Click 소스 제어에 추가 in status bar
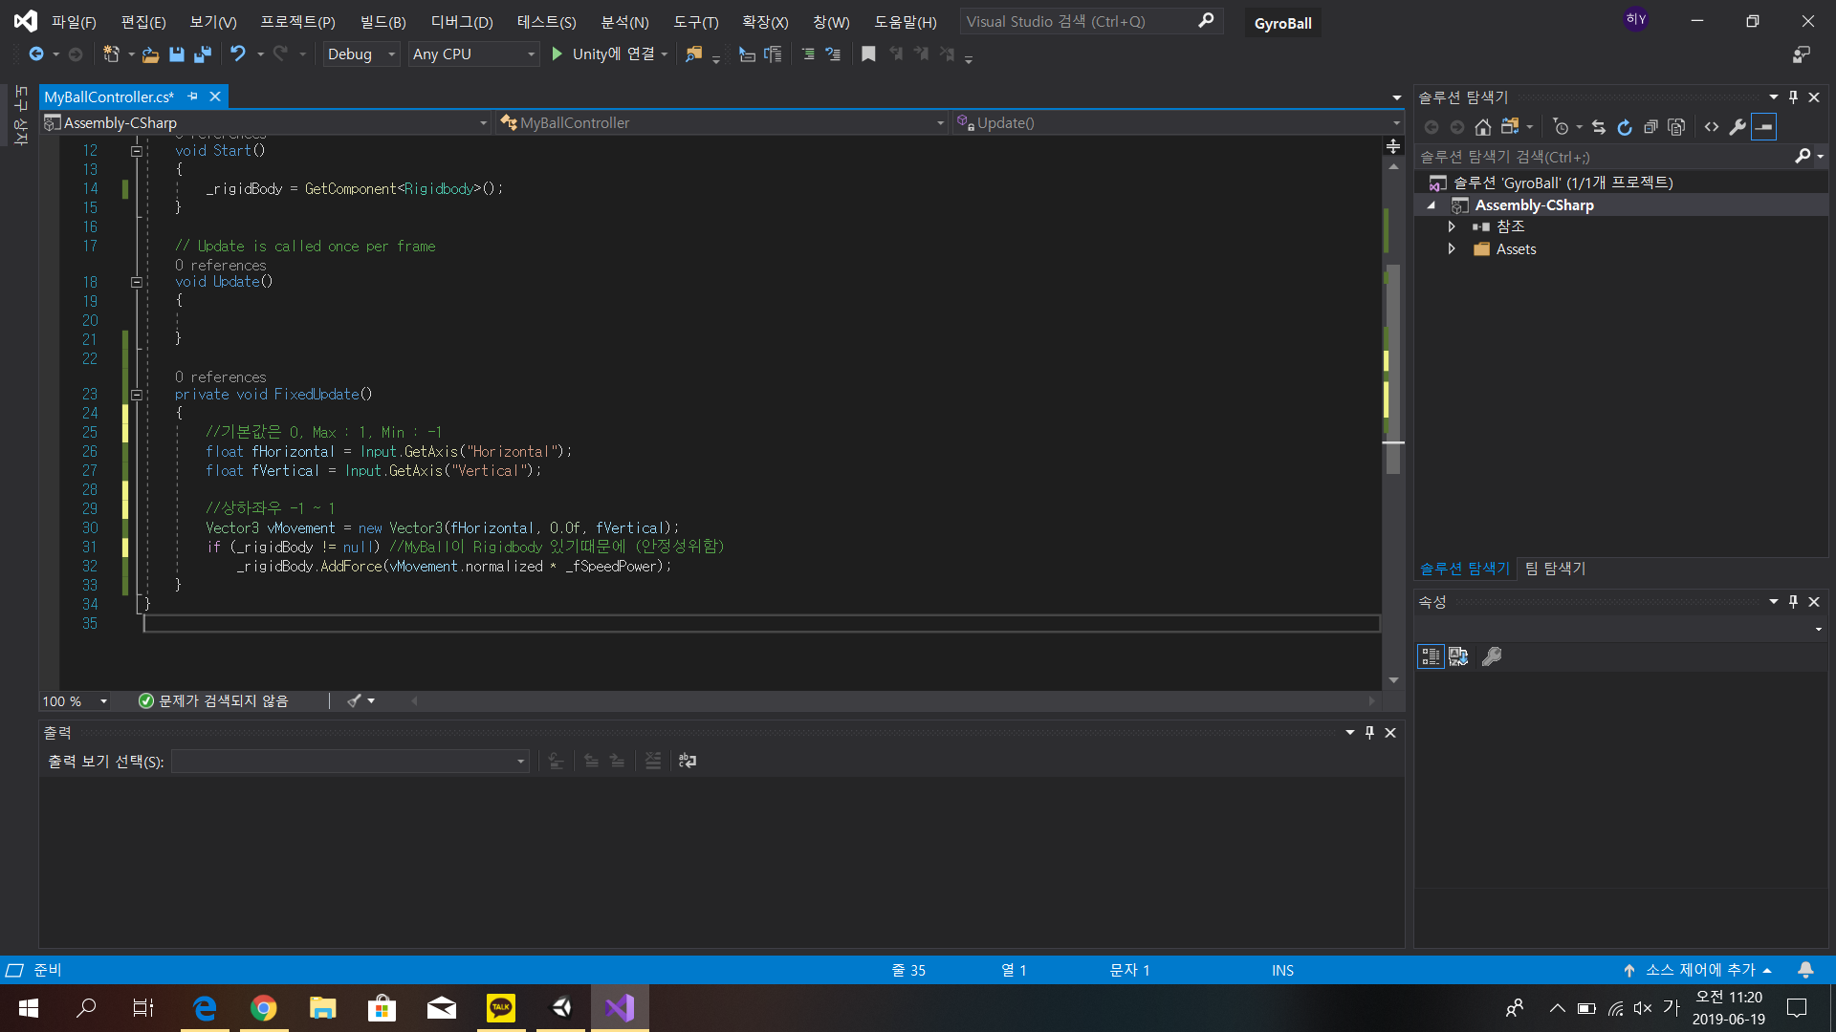This screenshot has width=1836, height=1032. point(1699,970)
